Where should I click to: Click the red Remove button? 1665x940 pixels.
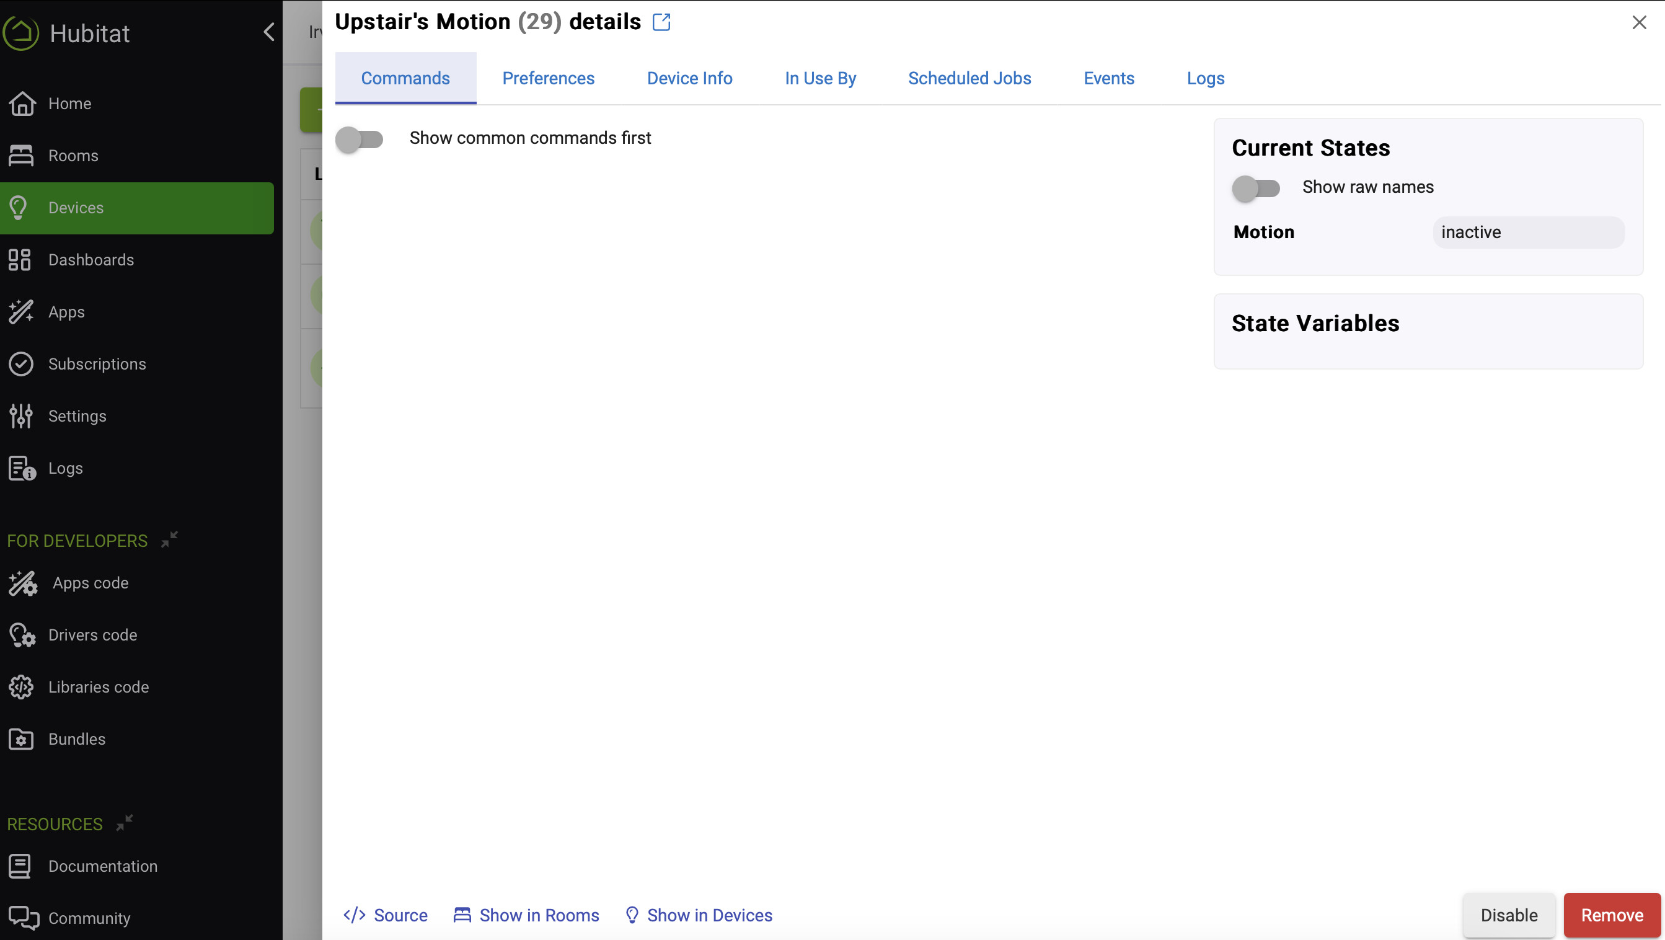pos(1612,915)
